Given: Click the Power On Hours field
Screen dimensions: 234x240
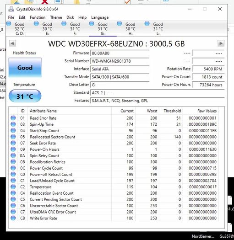Looking at the screenshot, I should pyautogui.click(x=208, y=85).
